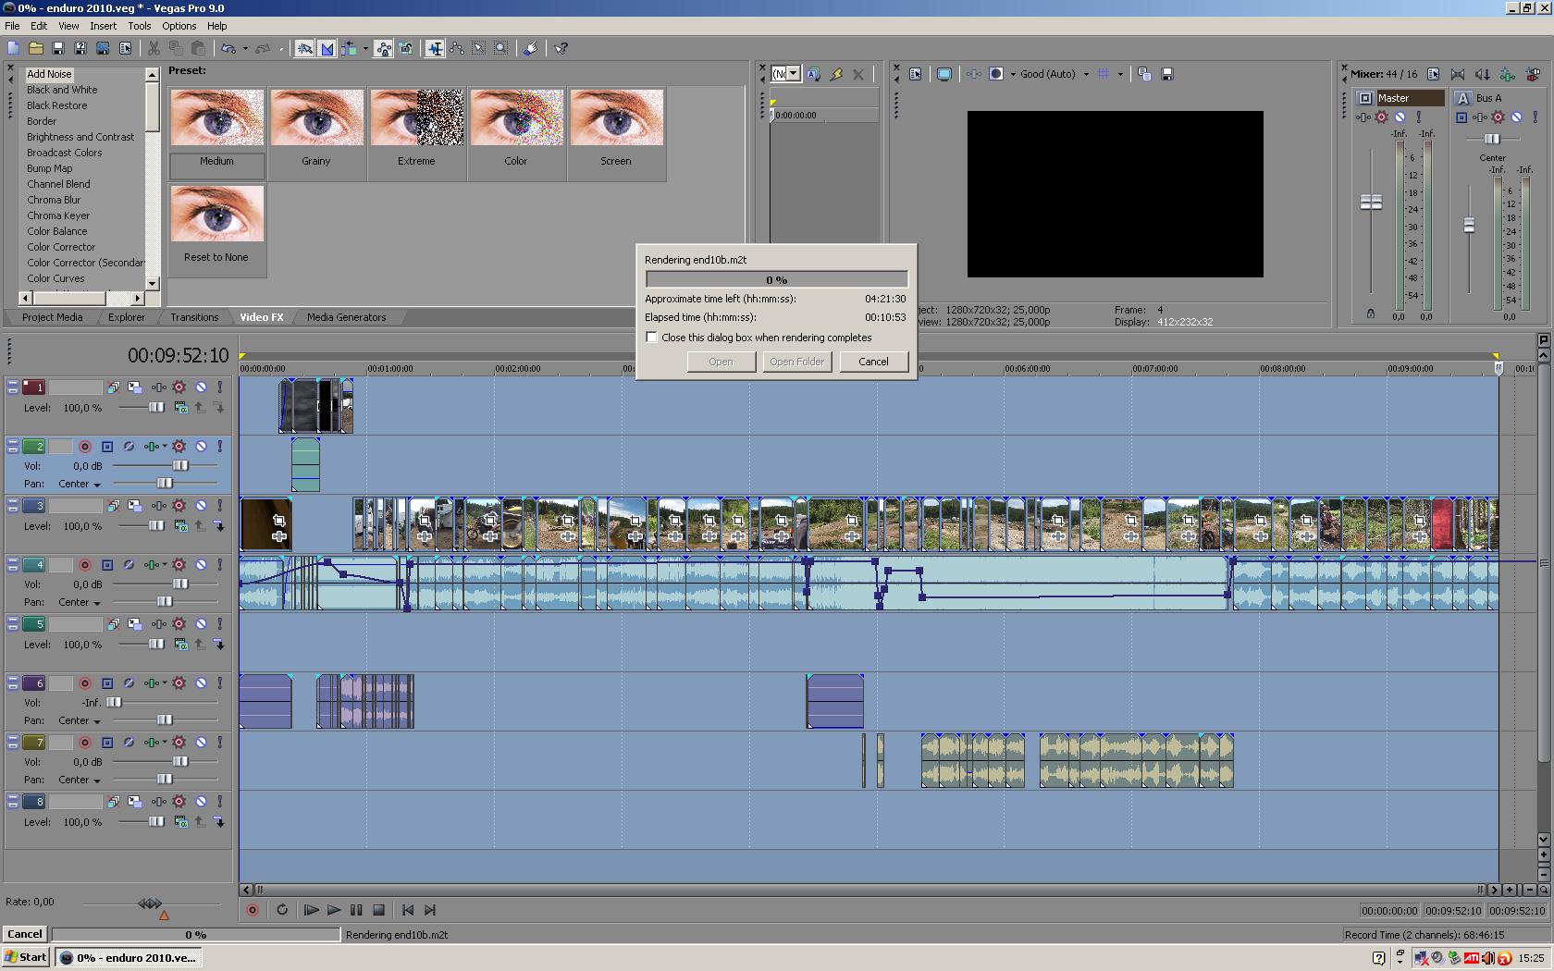Expand the undo history dropdown arrow

coord(244,48)
